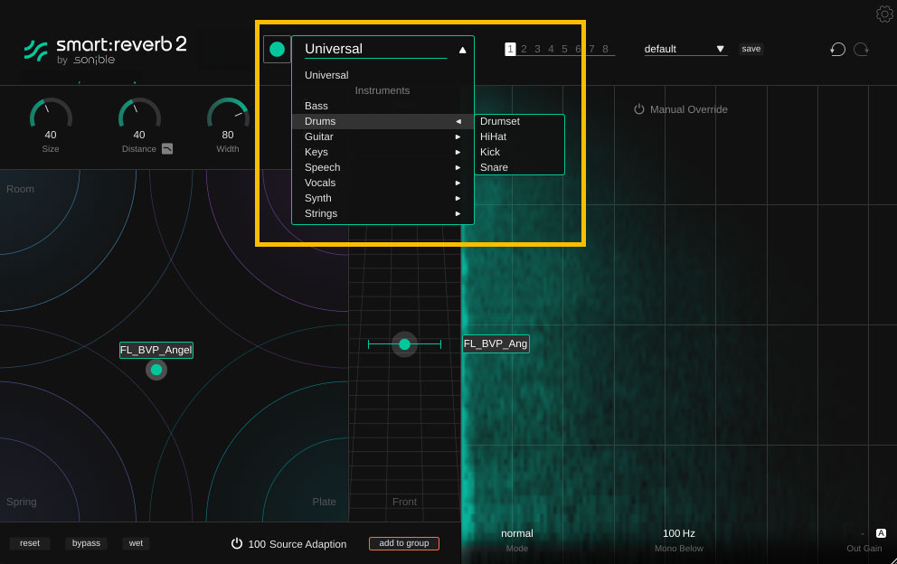Select state slot 1
The image size is (897, 564).
[510, 49]
